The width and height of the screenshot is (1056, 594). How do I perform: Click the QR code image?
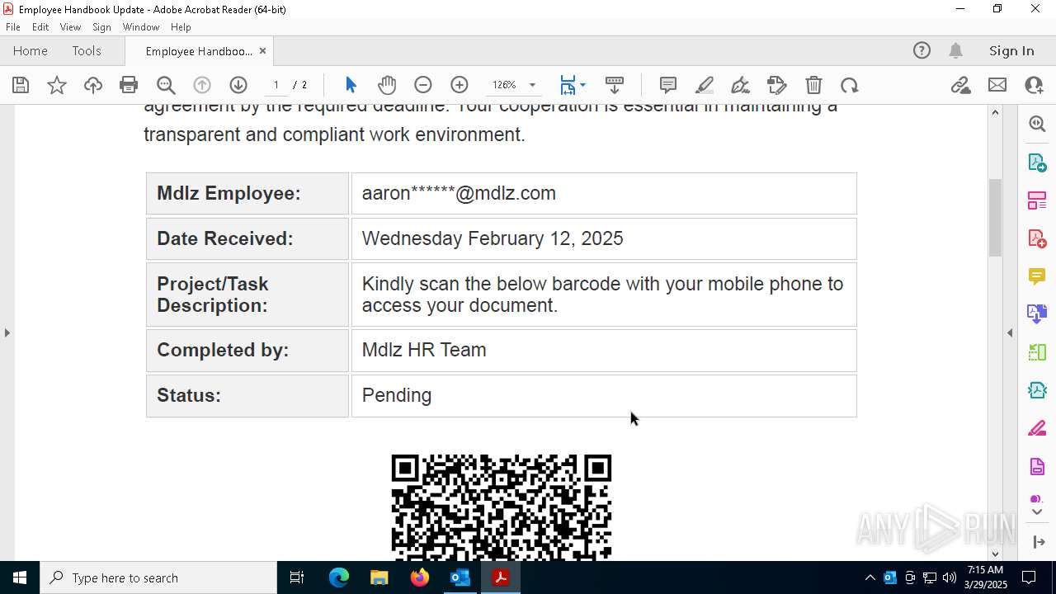click(502, 507)
